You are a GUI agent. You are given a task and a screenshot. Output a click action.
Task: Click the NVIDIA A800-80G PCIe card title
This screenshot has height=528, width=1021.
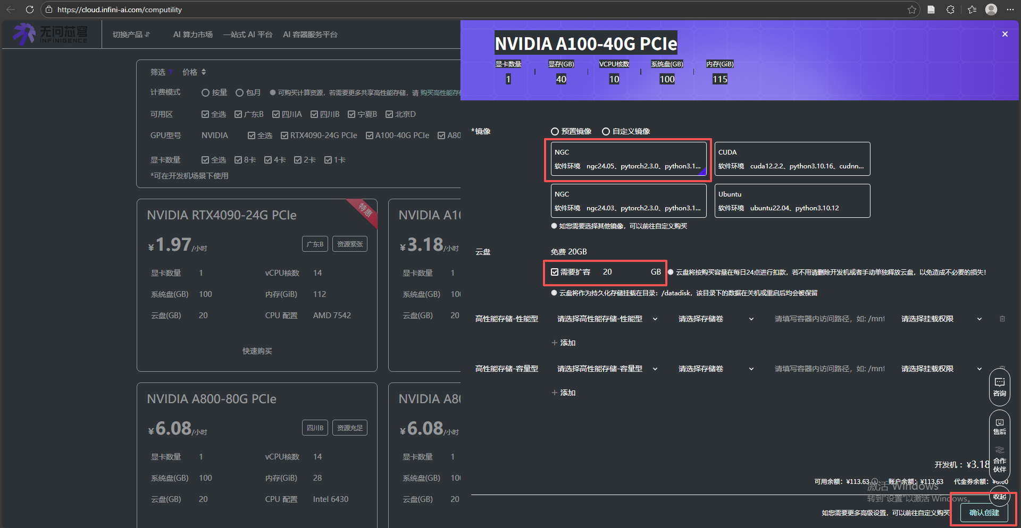[212, 399]
